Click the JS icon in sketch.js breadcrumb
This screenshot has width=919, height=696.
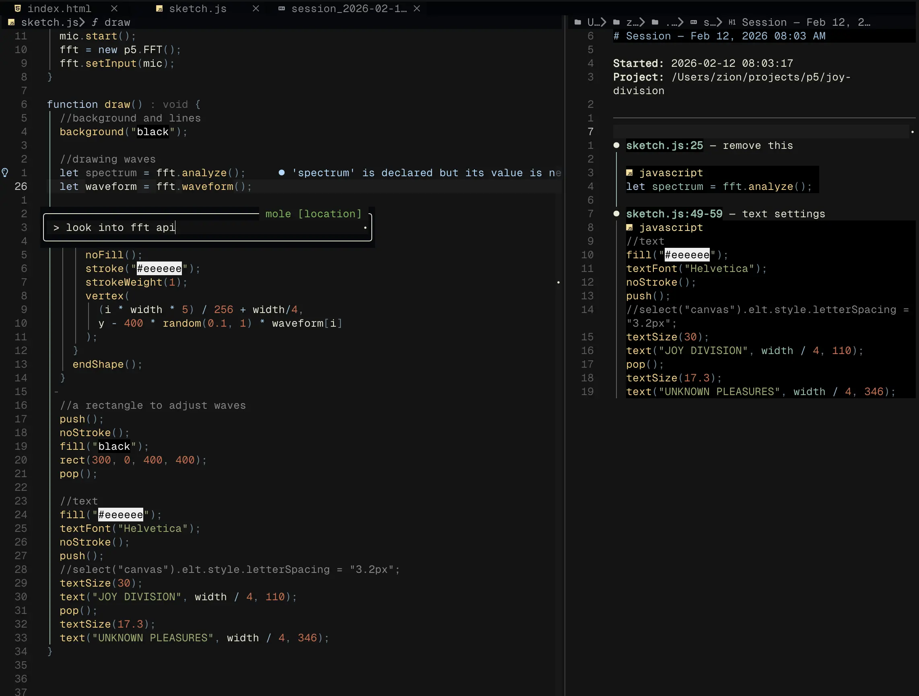pyautogui.click(x=12, y=23)
